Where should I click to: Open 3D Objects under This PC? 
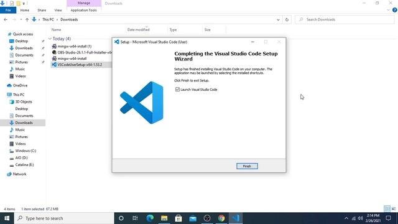point(24,101)
